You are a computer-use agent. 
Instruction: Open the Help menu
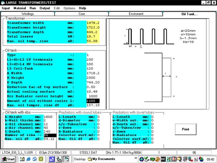tap(82, 8)
